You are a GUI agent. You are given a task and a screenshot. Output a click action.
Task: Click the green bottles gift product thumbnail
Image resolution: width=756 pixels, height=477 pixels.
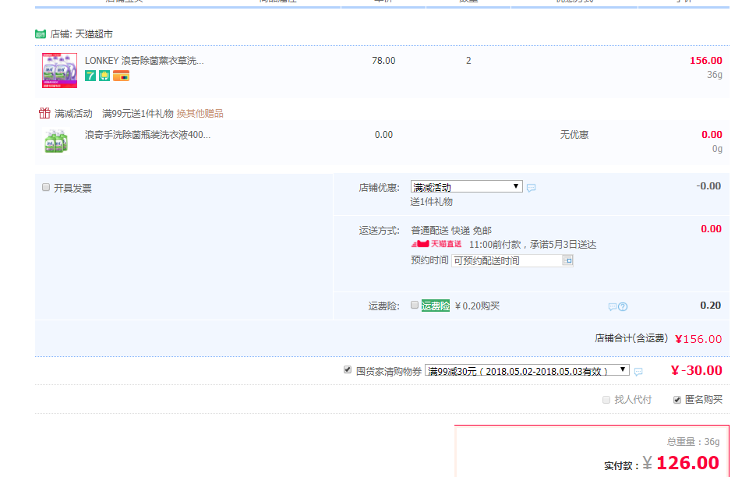click(x=56, y=141)
